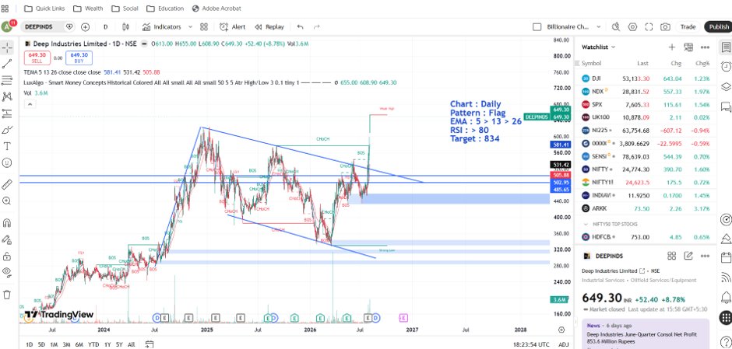Viewport: 732px width, 349px height.
Task: Click the 649.30 BUY button
Action: (x=79, y=58)
